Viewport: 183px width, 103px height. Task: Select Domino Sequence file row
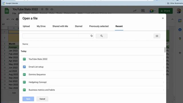point(92,74)
